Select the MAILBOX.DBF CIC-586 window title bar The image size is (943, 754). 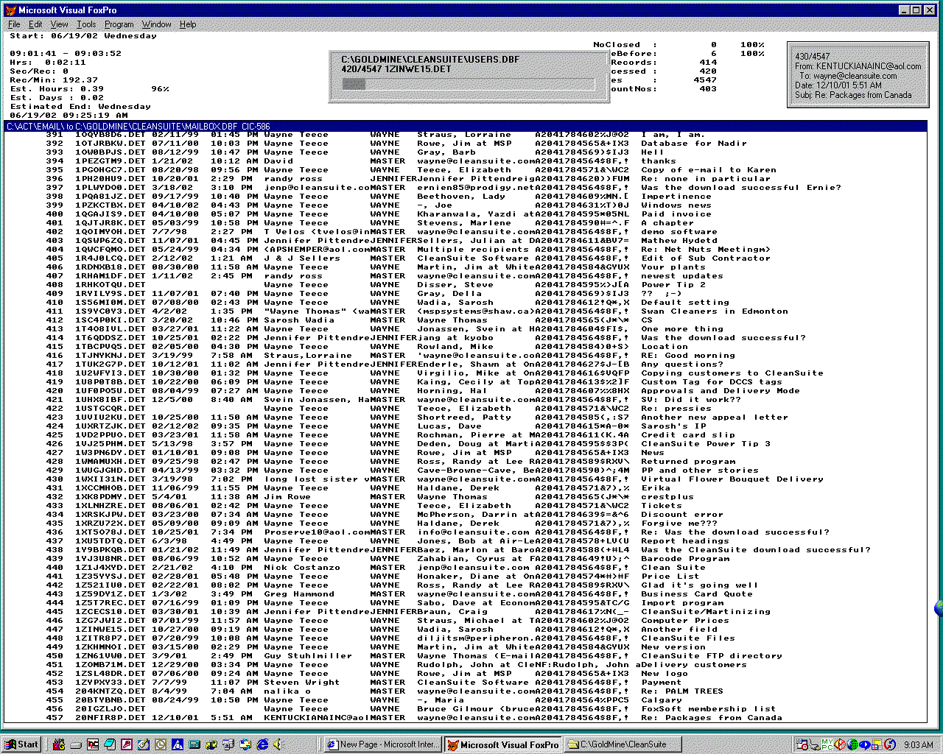pyautogui.click(x=466, y=127)
